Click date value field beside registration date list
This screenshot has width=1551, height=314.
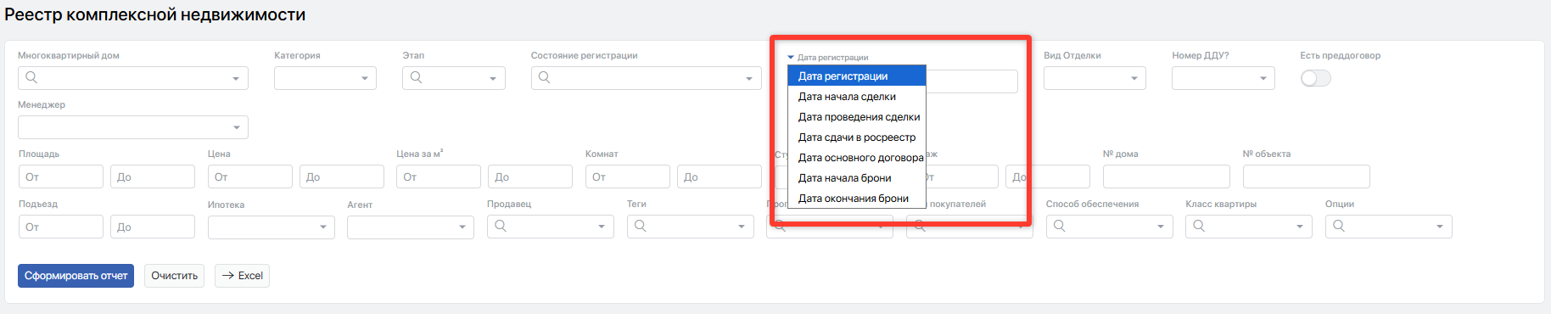point(971,81)
